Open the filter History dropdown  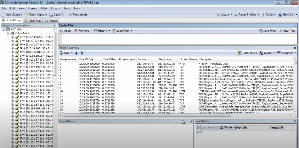(x=102, y=31)
